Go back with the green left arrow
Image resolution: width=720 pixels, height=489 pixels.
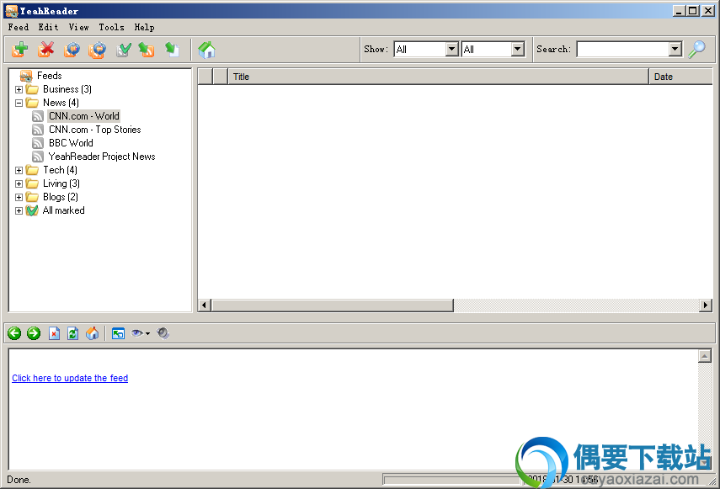point(14,333)
